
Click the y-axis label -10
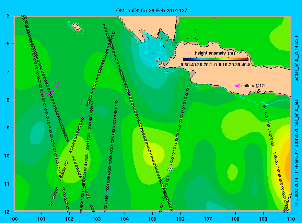click(5, 156)
